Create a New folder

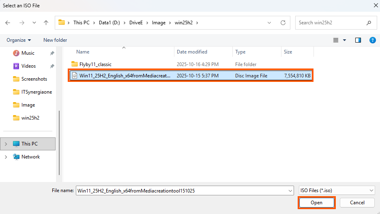55,40
